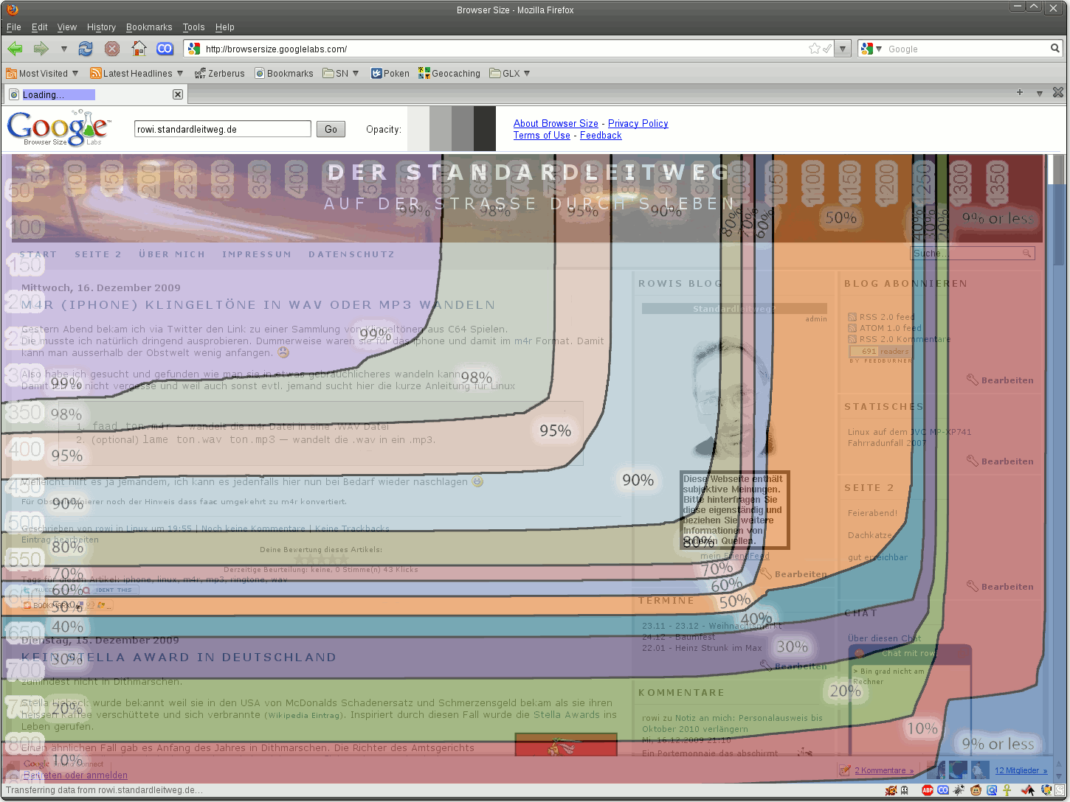Stop page loading with the red stop icon
Screen dimensions: 1070x802
tap(112, 49)
